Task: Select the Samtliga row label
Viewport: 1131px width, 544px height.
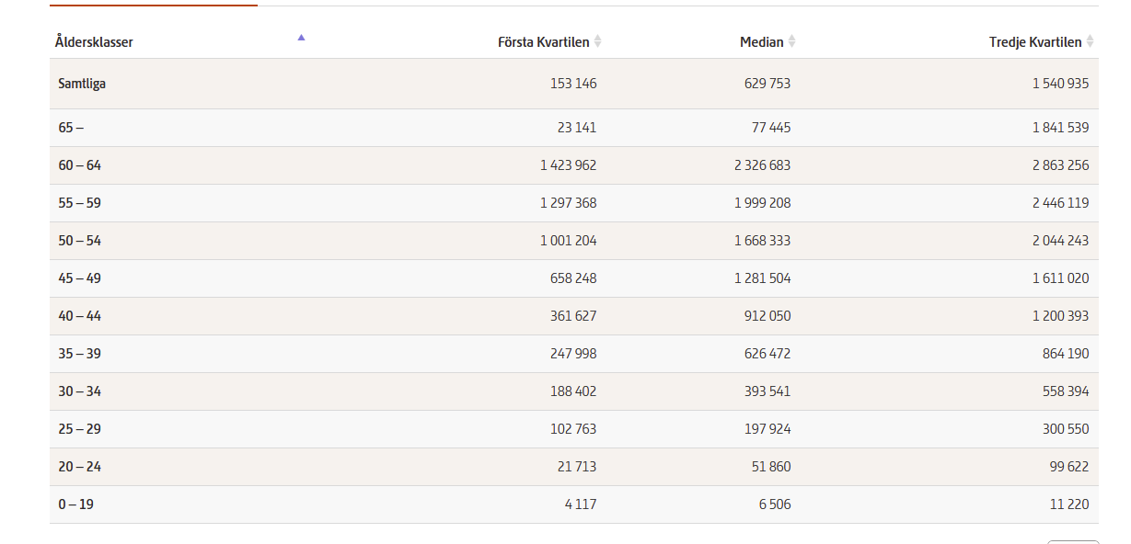Action: (x=82, y=84)
